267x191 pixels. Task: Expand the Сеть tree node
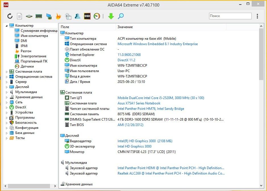[7, 102]
